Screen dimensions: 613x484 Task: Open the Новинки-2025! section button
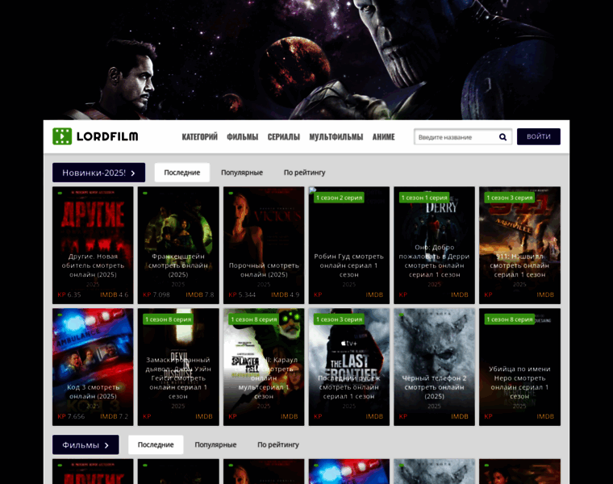pos(99,173)
